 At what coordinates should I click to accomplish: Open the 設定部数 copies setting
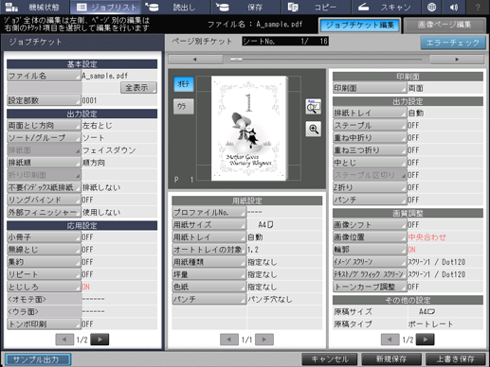pyautogui.click(x=44, y=100)
